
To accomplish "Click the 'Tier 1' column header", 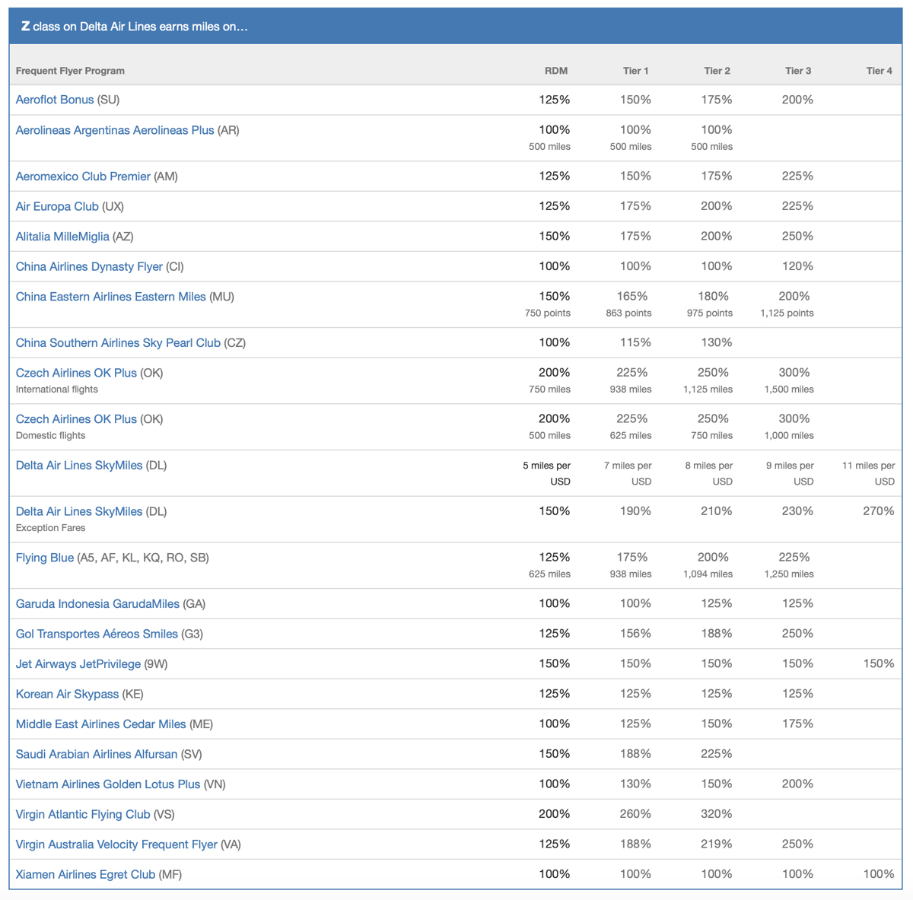I will tap(636, 71).
